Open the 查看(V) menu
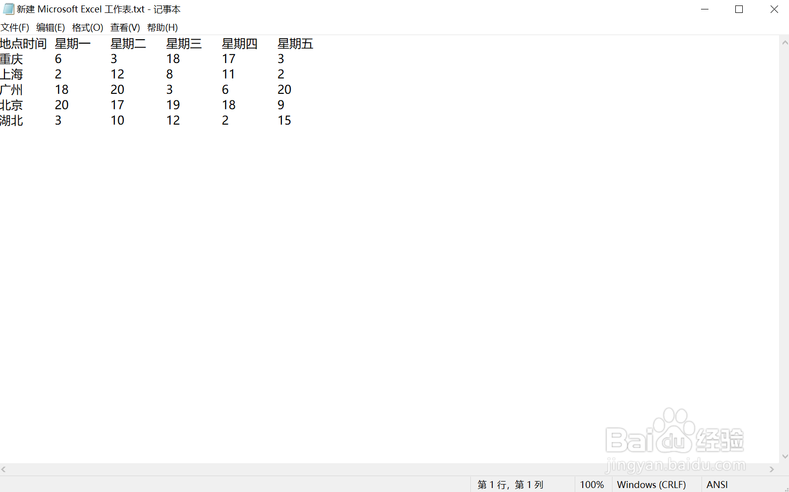The image size is (789, 492). pyautogui.click(x=125, y=27)
